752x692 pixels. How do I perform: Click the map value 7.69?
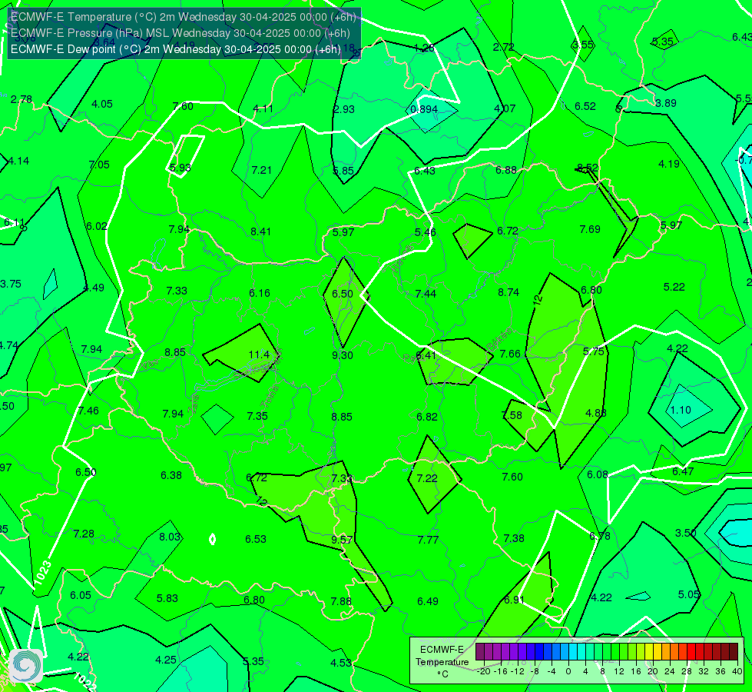pyautogui.click(x=590, y=229)
